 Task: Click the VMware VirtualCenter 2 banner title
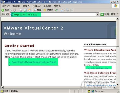click(x=33, y=28)
